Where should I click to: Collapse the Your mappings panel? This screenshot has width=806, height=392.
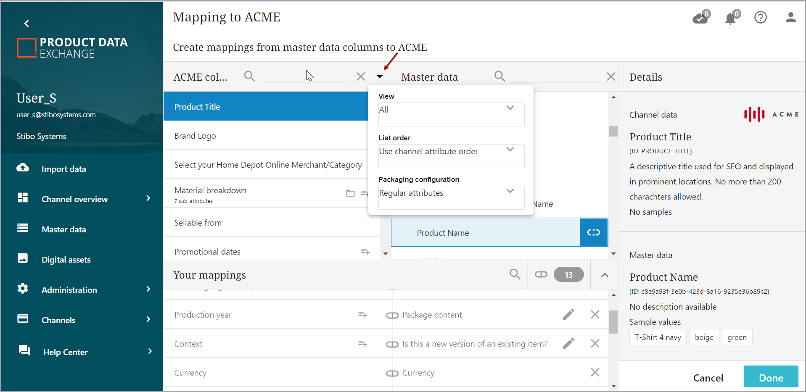pyautogui.click(x=605, y=275)
